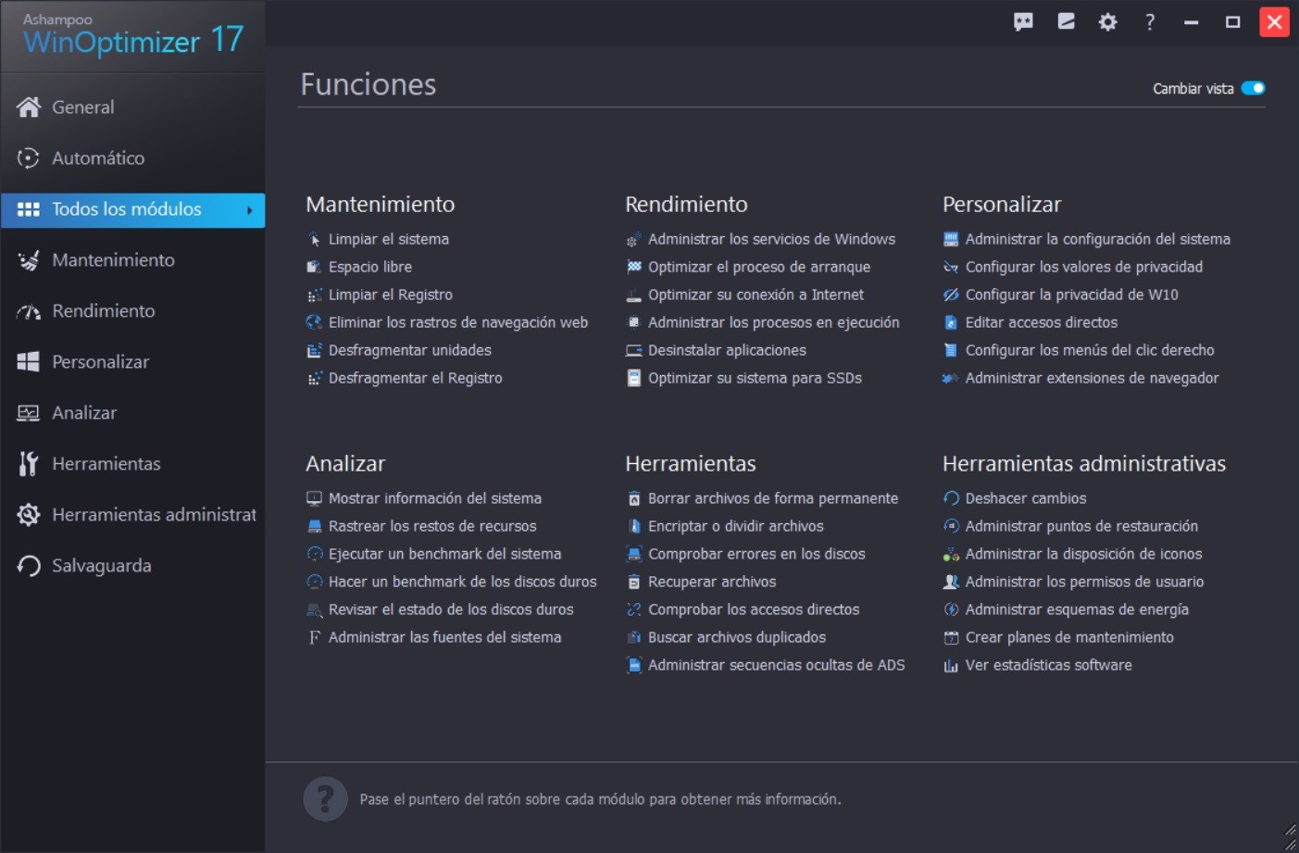Click icon next to Optimizar el proceso de arranque

point(633,267)
